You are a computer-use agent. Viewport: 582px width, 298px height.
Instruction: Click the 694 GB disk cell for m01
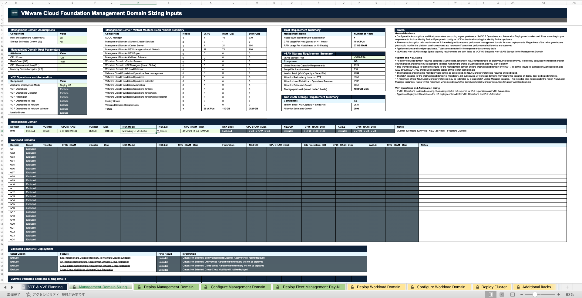pos(111,131)
